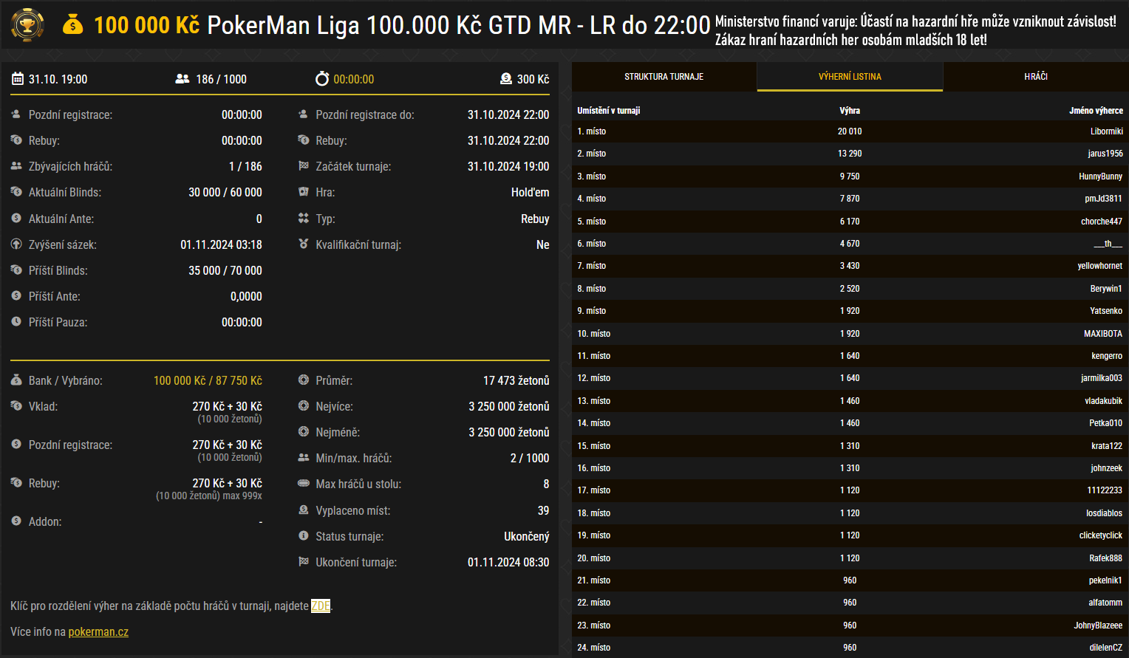Click the average stack 17 473 žetonů

click(x=516, y=380)
